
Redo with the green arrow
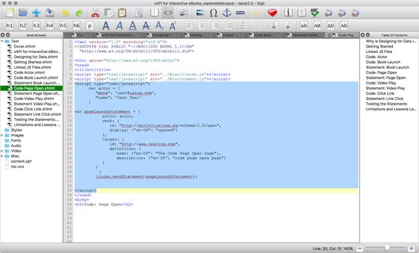coord(79,13)
